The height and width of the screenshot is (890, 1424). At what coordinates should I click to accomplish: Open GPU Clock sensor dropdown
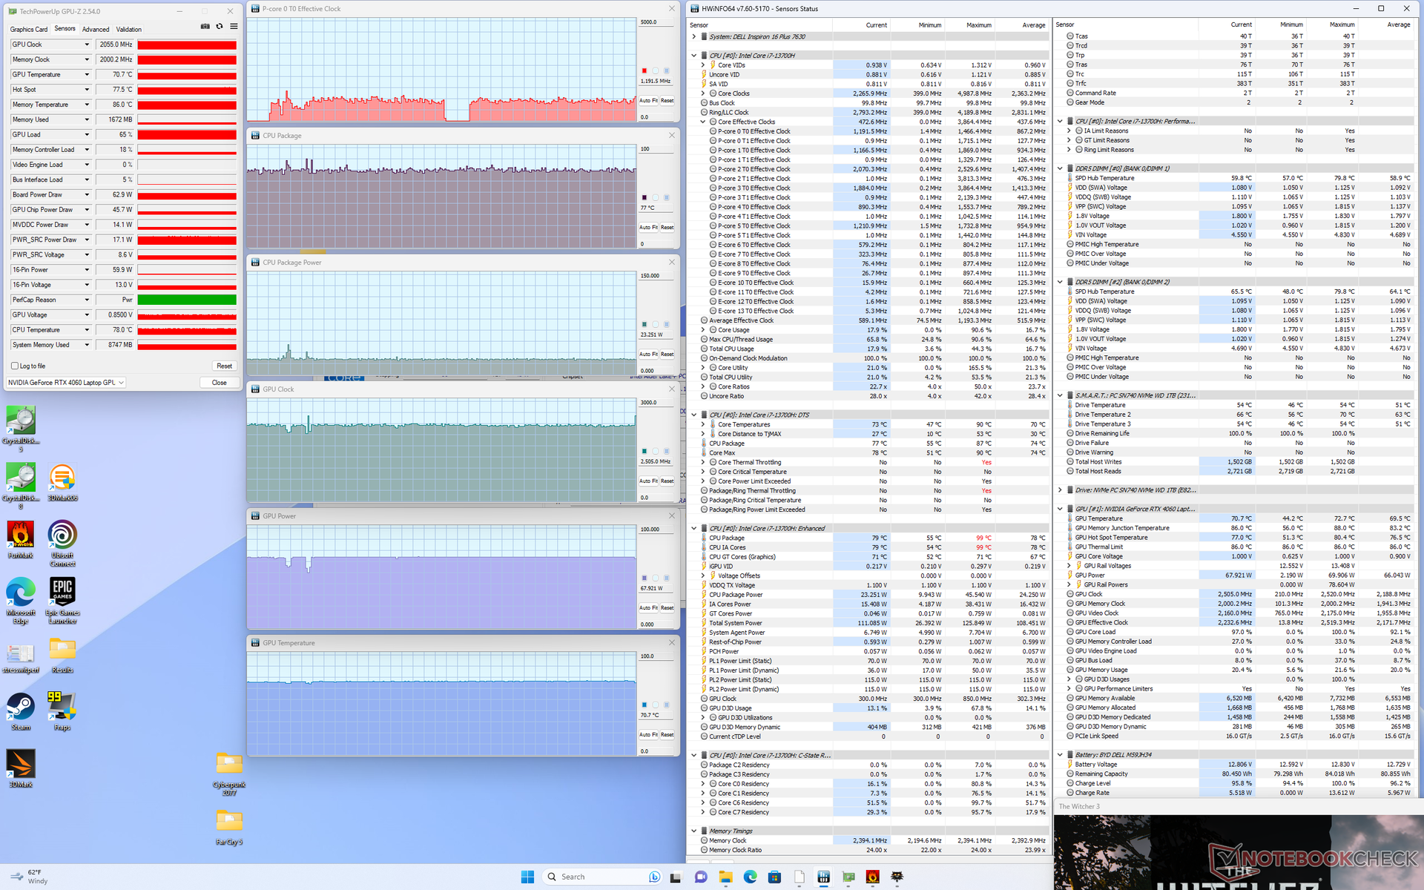(x=87, y=44)
